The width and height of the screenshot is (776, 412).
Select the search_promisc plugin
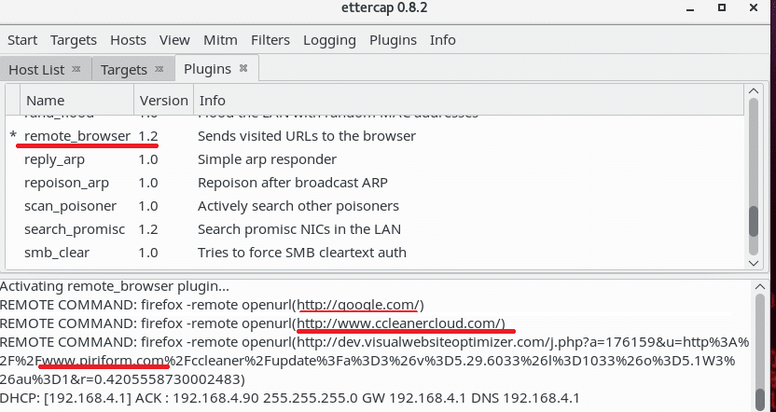click(x=375, y=229)
